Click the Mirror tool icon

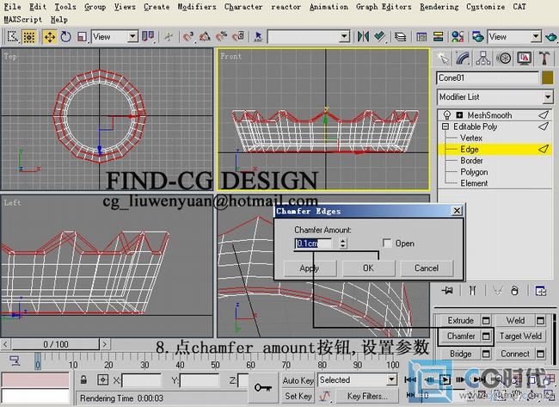363,36
